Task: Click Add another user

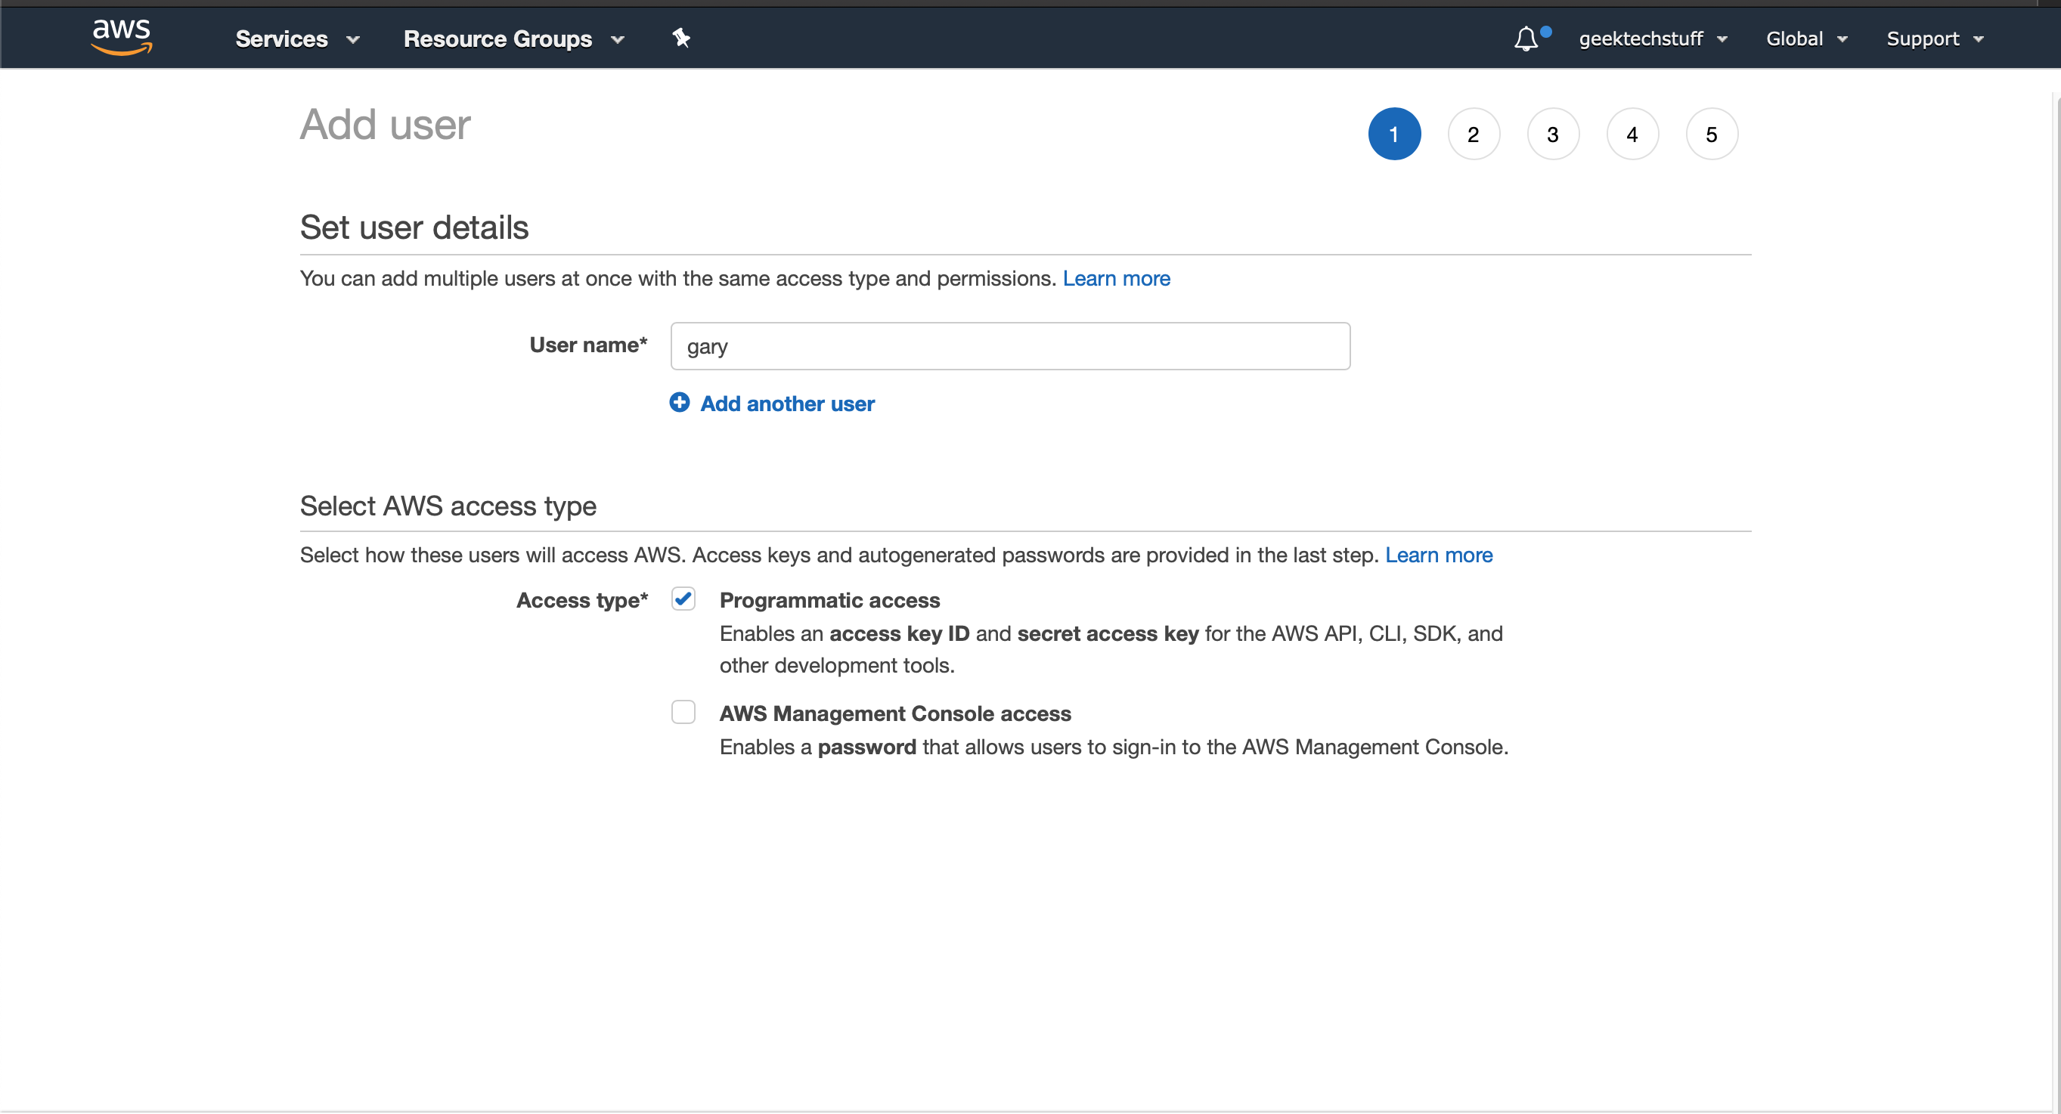Action: pyautogui.click(x=787, y=403)
